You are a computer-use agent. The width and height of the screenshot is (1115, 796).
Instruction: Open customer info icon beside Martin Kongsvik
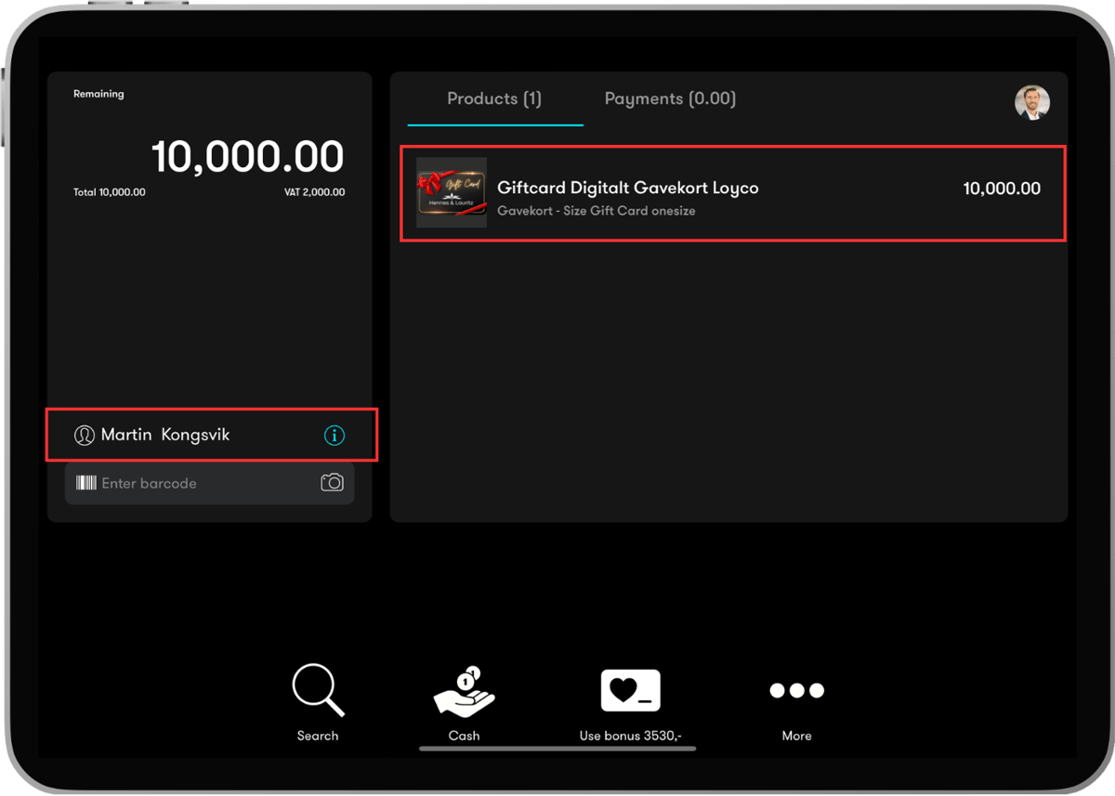334,435
